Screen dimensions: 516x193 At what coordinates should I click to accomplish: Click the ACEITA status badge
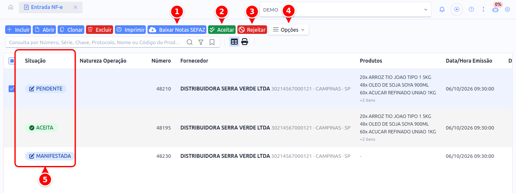pos(41,128)
